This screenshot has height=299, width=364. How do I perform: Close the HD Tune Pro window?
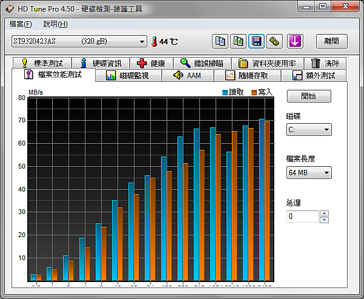345,6
